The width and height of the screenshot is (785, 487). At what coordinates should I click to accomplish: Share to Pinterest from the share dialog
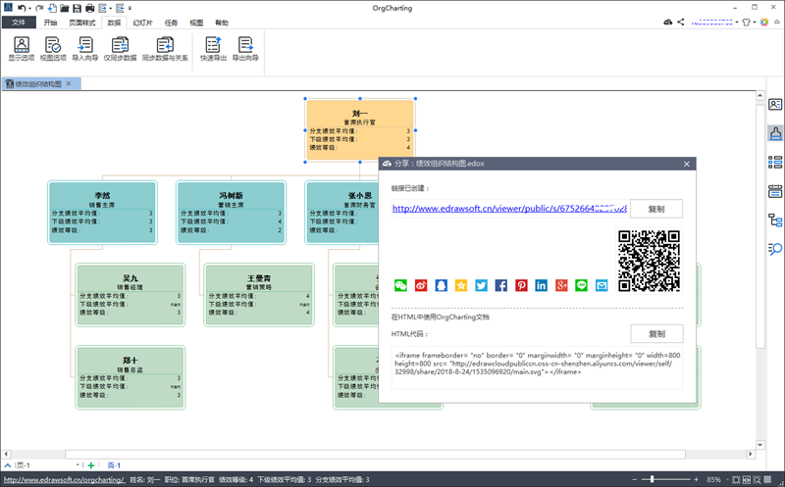pos(521,285)
